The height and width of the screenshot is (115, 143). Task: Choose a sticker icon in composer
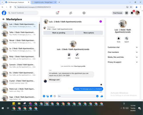click(x=51, y=96)
